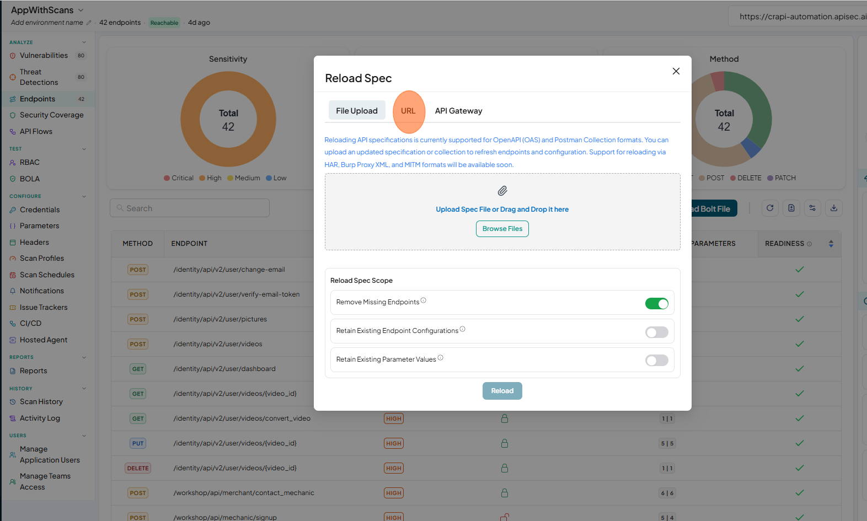Collapse the CONFIGURE sidebar section

coord(84,196)
